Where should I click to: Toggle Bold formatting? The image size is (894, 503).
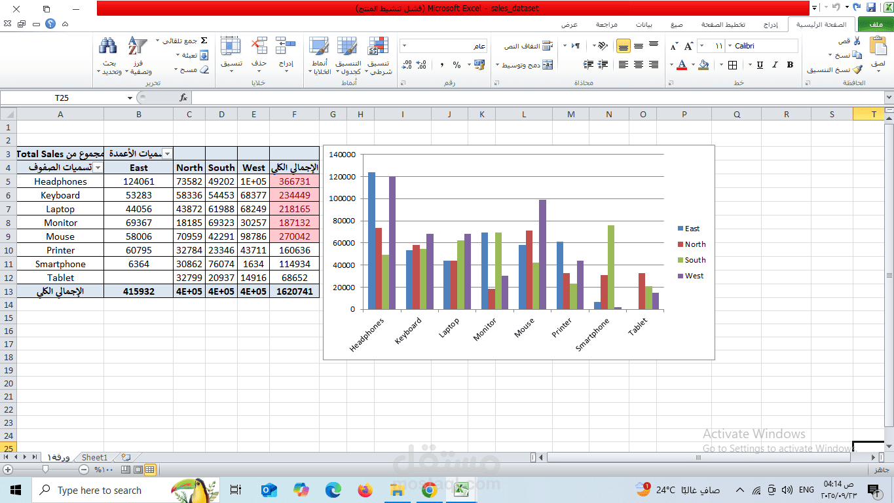tap(790, 65)
